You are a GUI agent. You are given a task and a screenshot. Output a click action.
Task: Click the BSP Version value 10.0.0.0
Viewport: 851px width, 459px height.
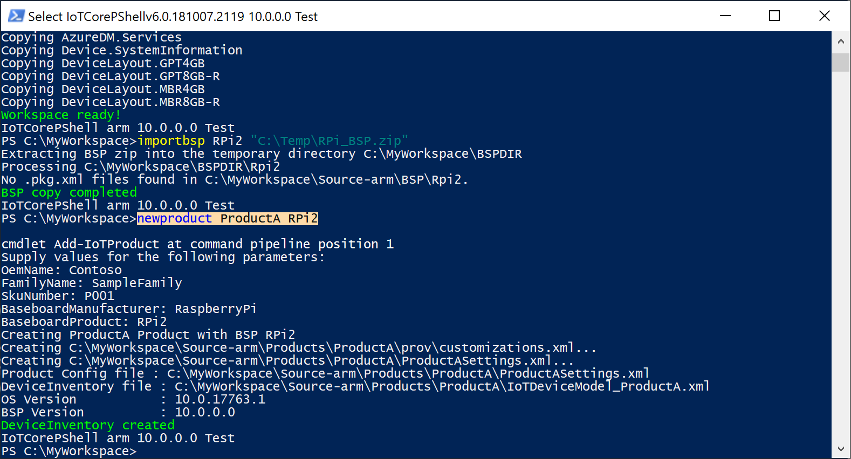[x=205, y=412]
